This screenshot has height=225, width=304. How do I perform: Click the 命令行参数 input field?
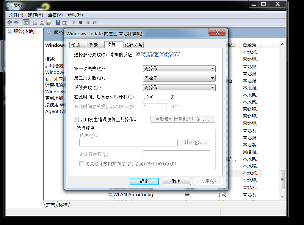tap(176, 154)
